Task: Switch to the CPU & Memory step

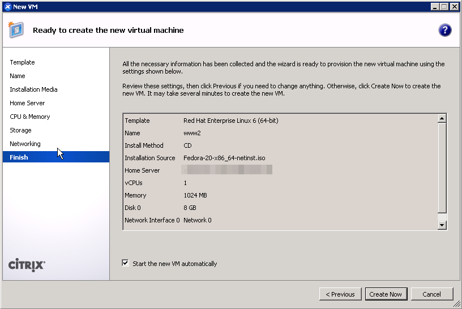Action: [30, 117]
